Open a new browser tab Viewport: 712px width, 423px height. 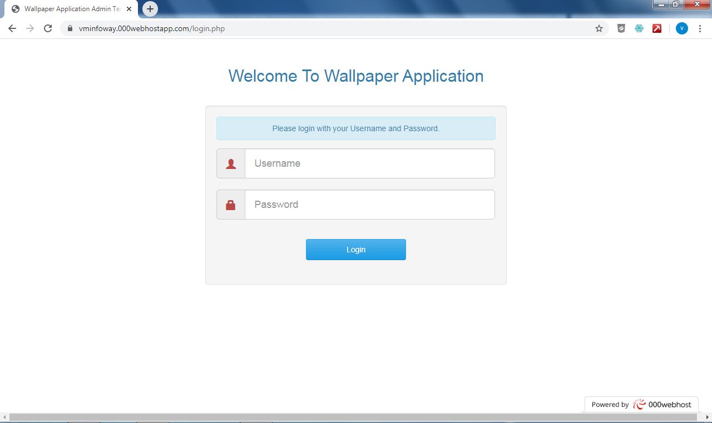coord(150,9)
